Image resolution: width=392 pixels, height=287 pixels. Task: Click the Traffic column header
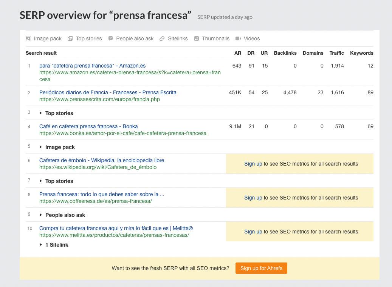point(336,53)
